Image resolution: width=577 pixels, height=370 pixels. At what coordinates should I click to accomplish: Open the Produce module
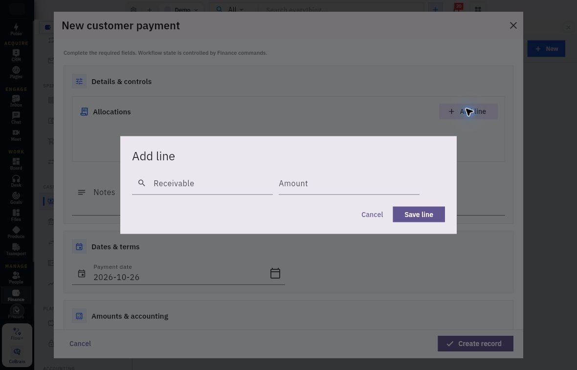pos(16,233)
